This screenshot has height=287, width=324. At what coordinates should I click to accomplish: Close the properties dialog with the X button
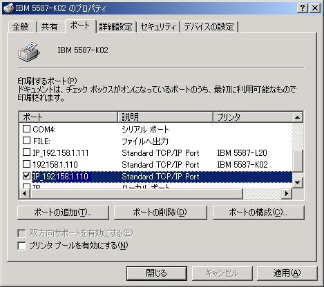coord(314,8)
